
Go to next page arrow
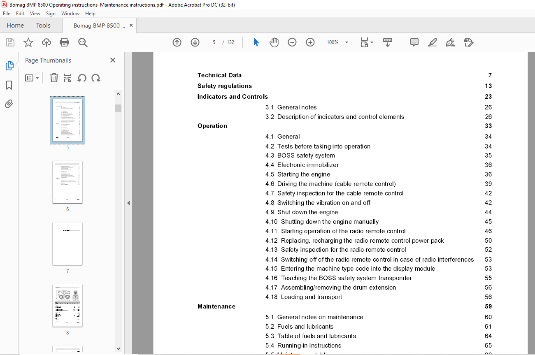click(195, 42)
